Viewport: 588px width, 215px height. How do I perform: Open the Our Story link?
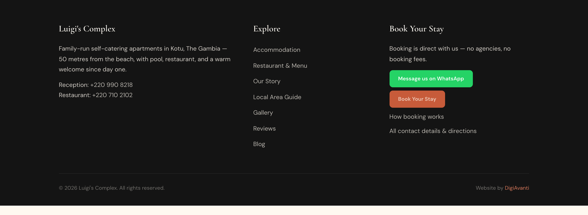point(267,81)
